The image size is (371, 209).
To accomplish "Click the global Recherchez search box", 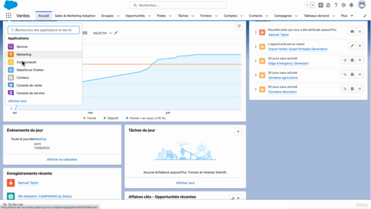I will [178, 5].
